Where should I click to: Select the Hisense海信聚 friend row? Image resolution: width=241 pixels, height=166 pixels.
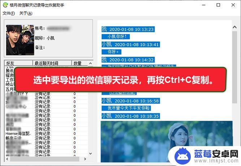pyautogui.click(x=46, y=133)
